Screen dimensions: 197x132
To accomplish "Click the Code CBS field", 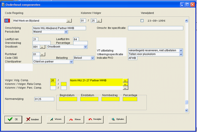I will point(36,58).
